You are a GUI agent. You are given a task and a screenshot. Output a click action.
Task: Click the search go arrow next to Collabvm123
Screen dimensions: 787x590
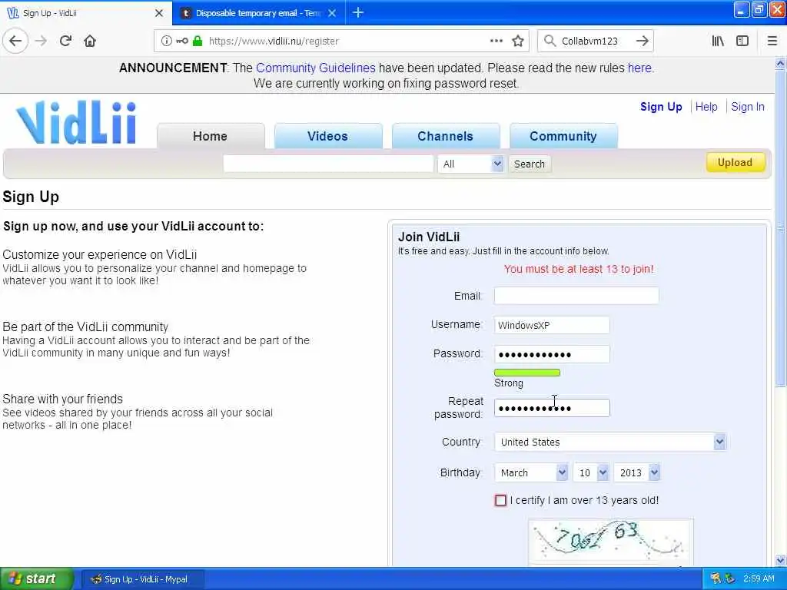(642, 41)
